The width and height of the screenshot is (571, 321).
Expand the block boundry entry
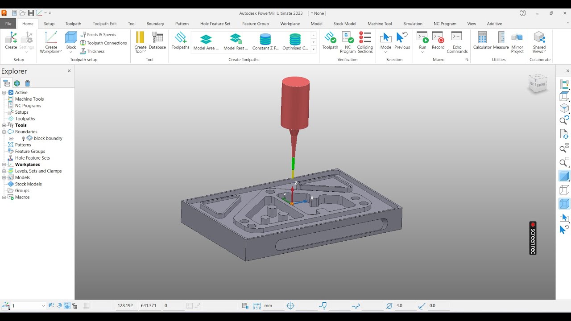(x=11, y=138)
